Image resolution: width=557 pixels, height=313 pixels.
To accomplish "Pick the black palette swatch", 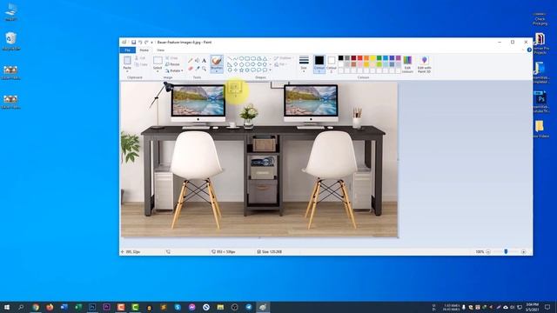I will point(340,58).
